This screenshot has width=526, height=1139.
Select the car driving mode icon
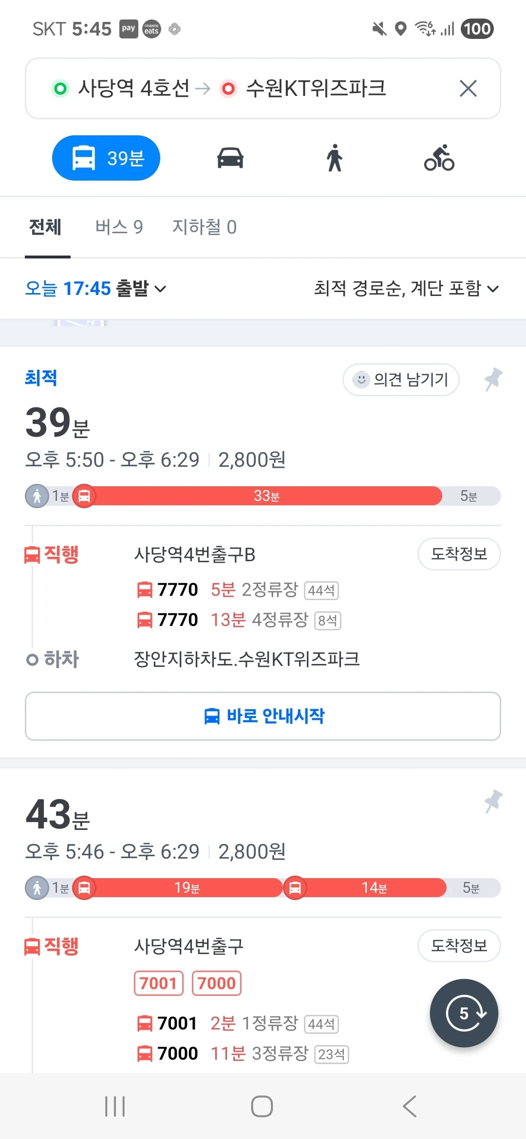(x=230, y=158)
